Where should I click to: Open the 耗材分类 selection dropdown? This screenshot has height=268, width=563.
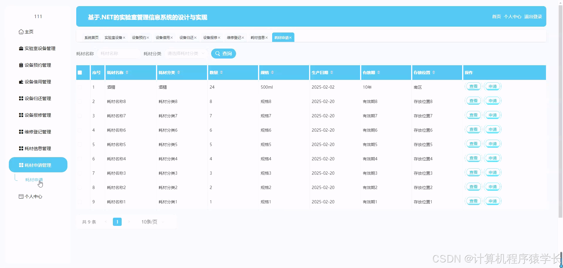click(x=186, y=54)
